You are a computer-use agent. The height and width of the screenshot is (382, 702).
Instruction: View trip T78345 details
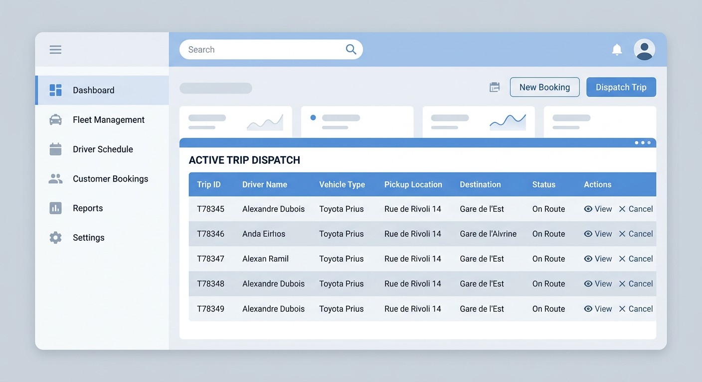598,209
